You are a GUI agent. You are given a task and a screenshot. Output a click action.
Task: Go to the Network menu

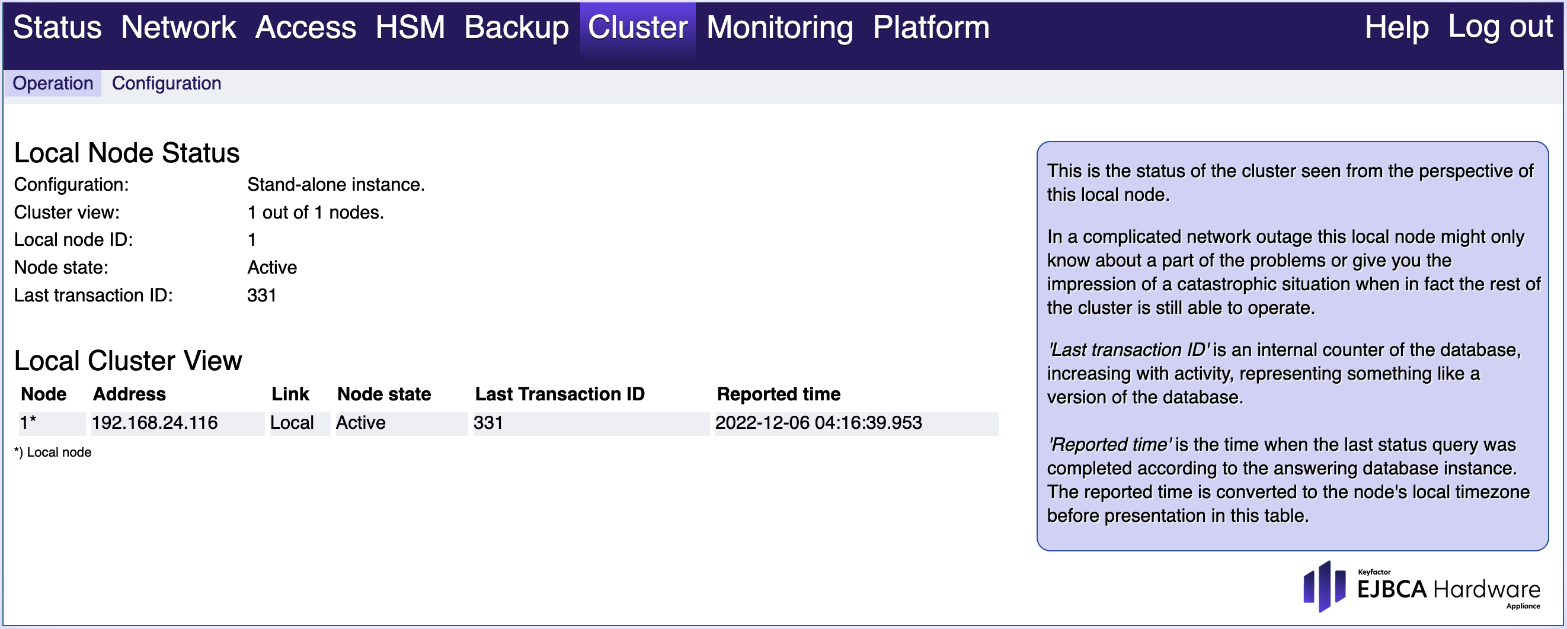tap(178, 27)
